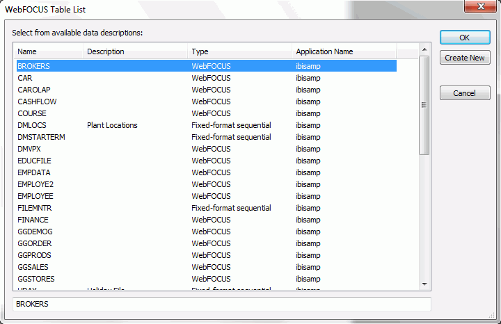This screenshot has height=324, width=501.
Task: Cancel the WebFOCUS Table List dialog
Action: pyautogui.click(x=465, y=93)
